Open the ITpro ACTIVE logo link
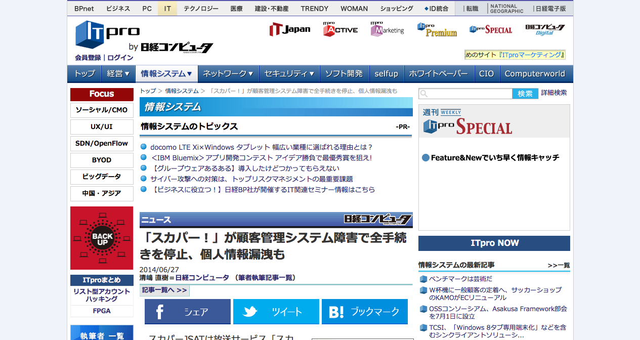The image size is (640, 340). coord(340,29)
